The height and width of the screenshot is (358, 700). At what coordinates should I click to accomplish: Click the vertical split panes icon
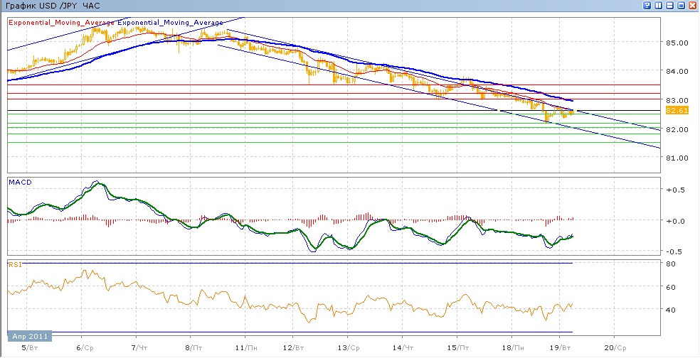[x=659, y=5]
